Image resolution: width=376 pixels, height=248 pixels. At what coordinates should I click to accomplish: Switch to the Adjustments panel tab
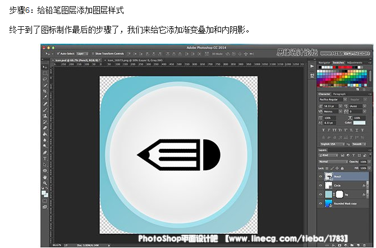(x=355, y=63)
